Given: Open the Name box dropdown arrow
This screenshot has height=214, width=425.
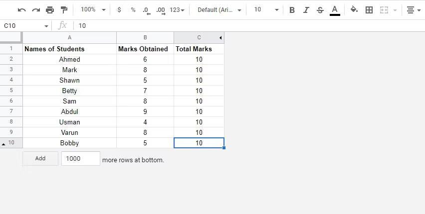Looking at the screenshot, I should click(x=46, y=26).
